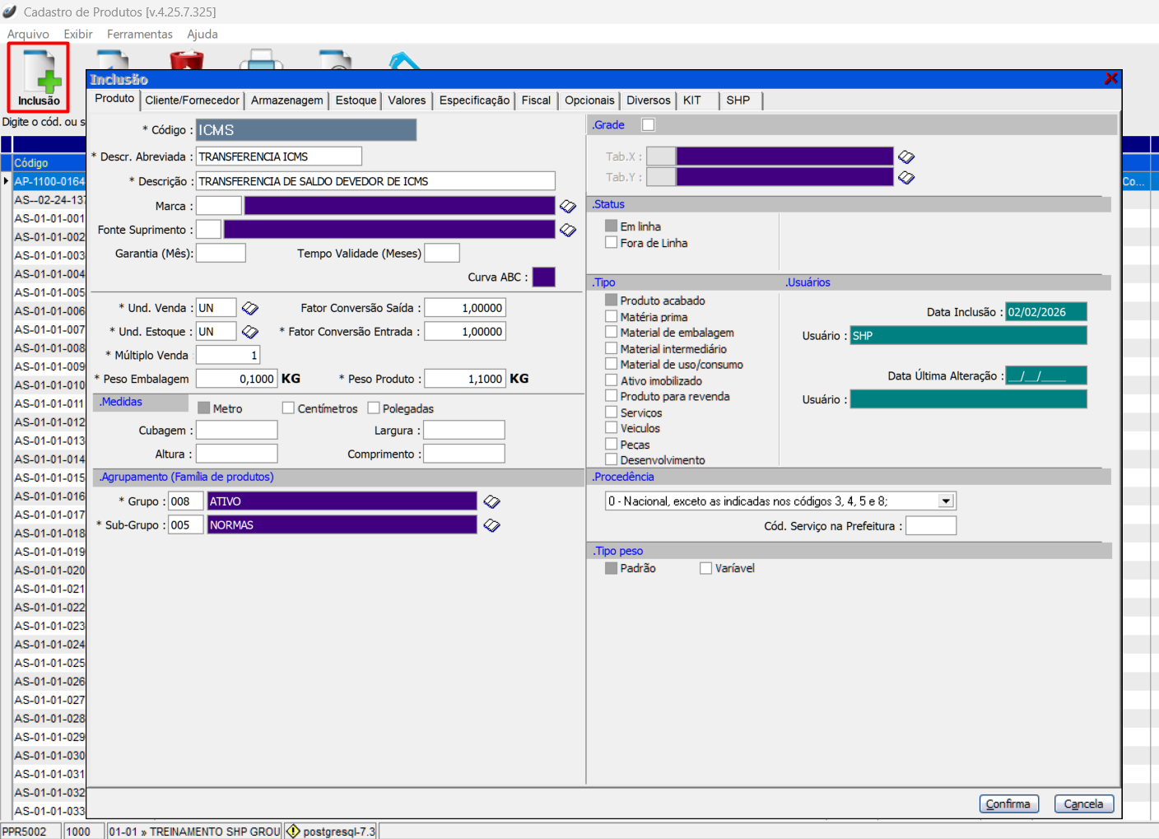The width and height of the screenshot is (1159, 839).
Task: Open the Und. Estoque lookup icon
Action: (250, 332)
